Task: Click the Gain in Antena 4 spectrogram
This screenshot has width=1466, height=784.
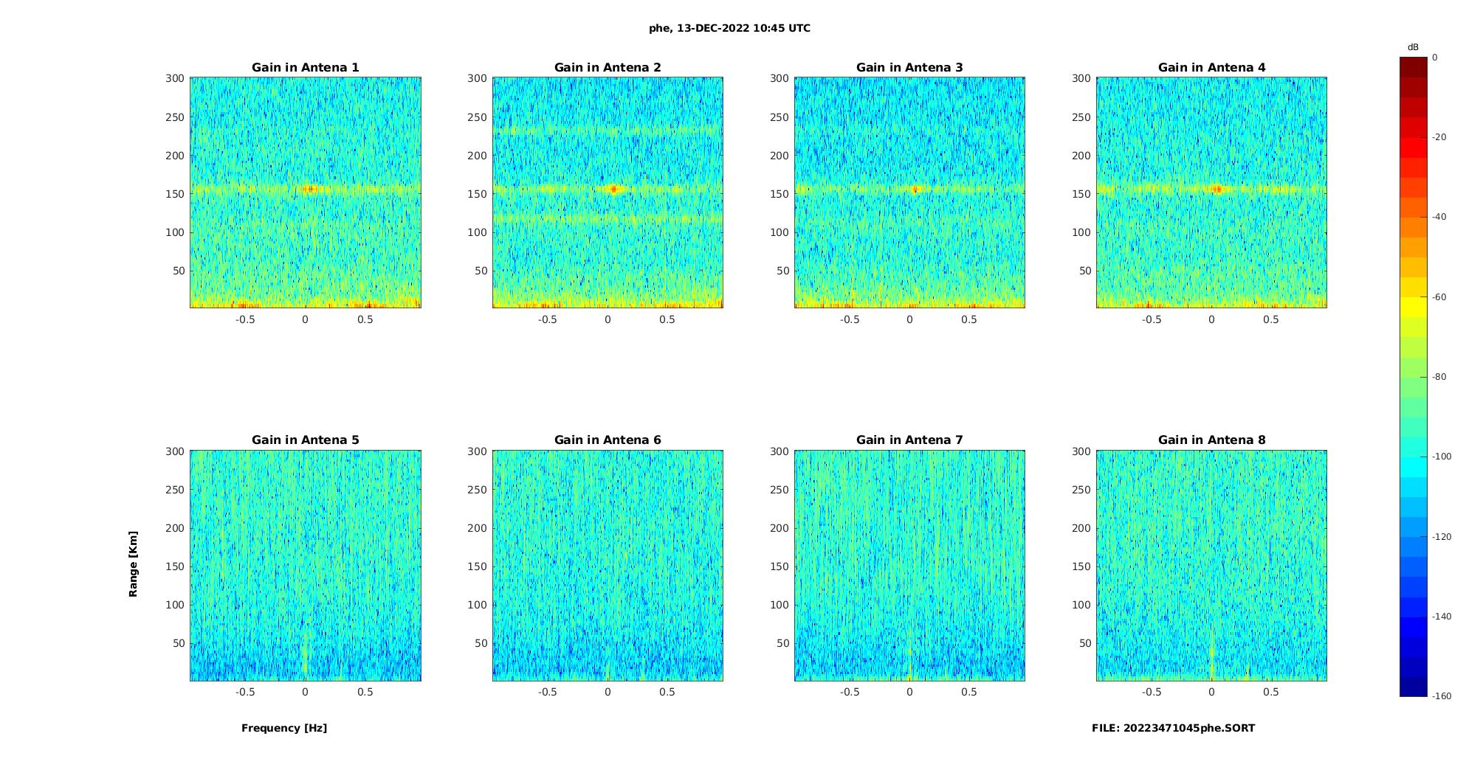Action: point(1211,192)
